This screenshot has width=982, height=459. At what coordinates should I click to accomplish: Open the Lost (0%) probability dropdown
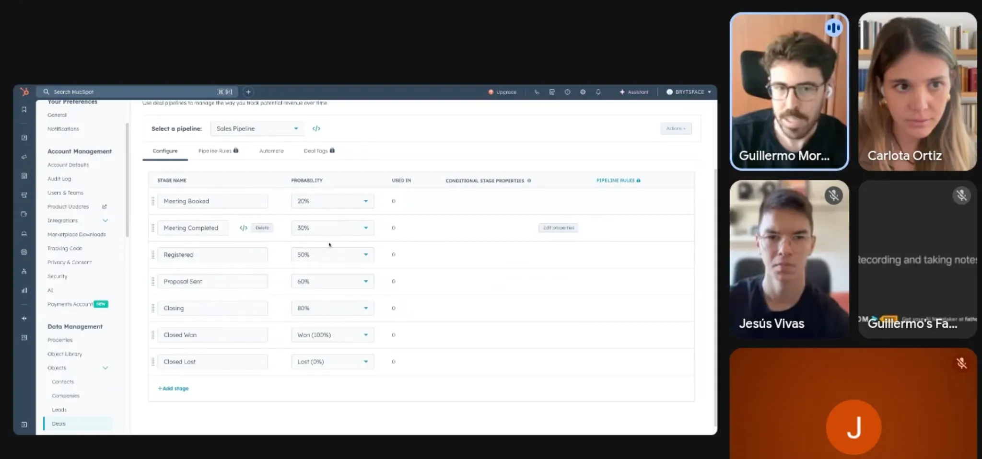tap(332, 362)
